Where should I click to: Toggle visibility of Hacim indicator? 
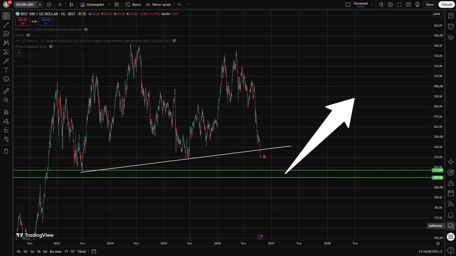click(x=28, y=35)
